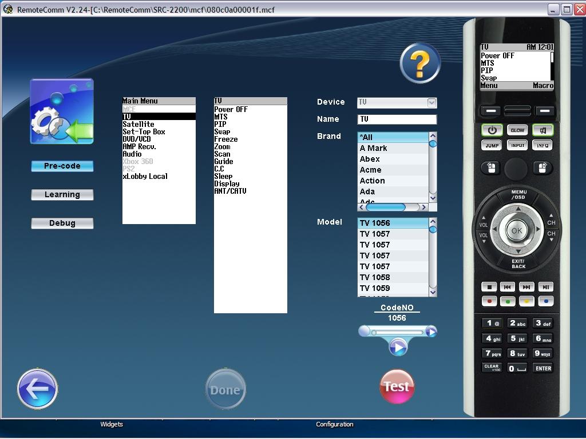This screenshot has width=586, height=439.
Task: Click the remote's next track button
Action: click(526, 287)
